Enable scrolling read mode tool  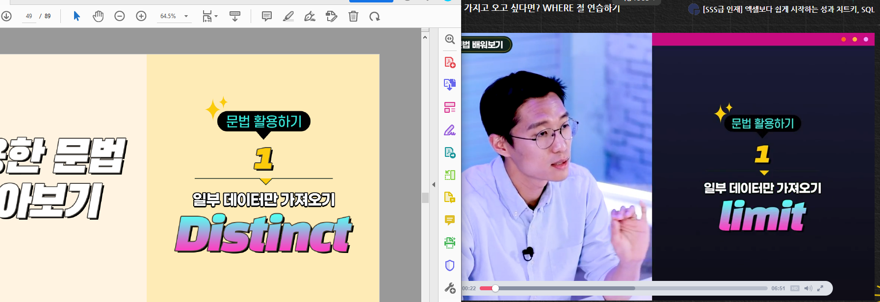[x=235, y=16]
